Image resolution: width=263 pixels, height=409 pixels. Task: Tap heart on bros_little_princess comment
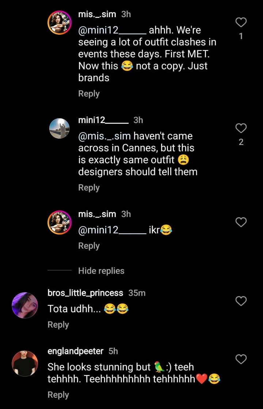241,301
